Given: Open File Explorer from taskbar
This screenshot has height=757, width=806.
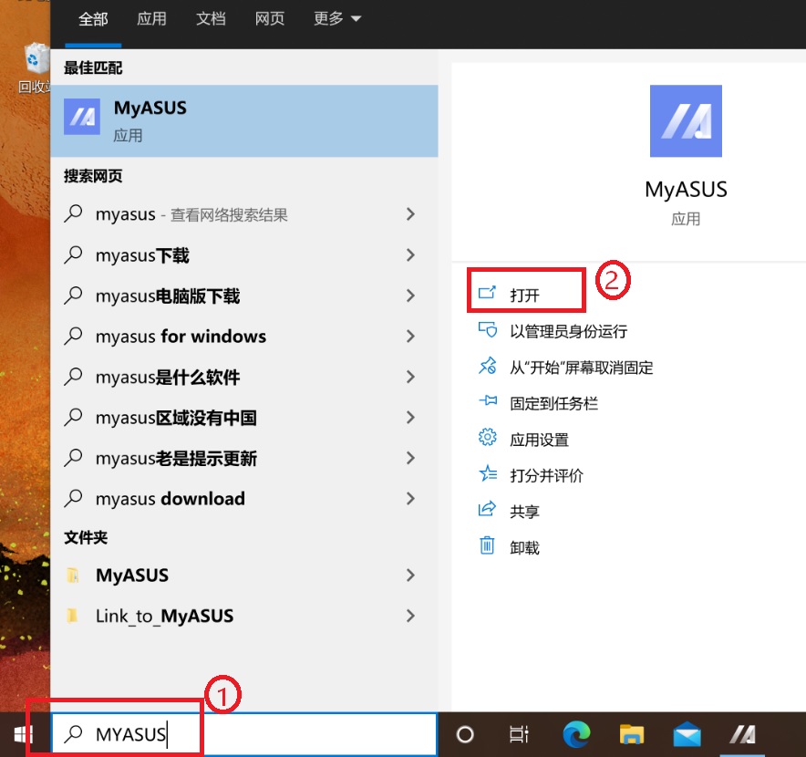Looking at the screenshot, I should (632, 734).
